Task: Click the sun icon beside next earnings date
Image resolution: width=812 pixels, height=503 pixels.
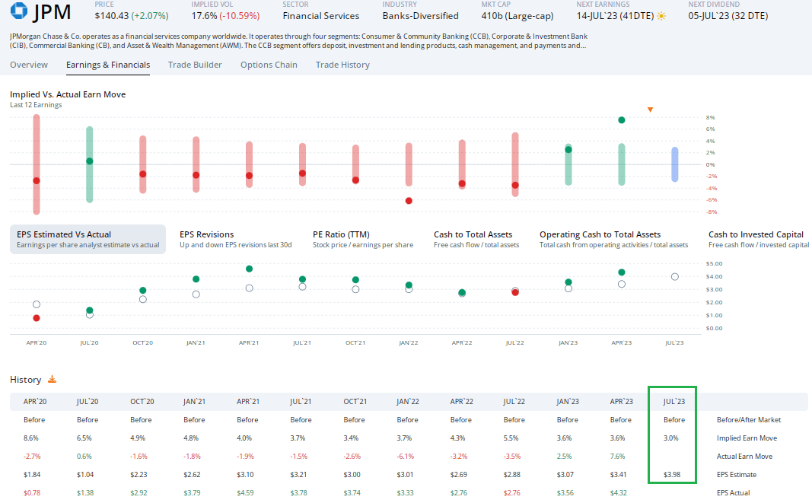Action: click(x=661, y=16)
